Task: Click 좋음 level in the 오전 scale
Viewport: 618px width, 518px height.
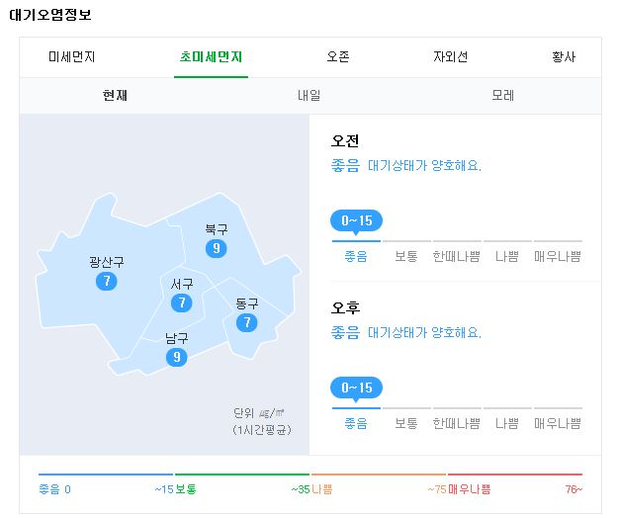Action: pos(356,256)
